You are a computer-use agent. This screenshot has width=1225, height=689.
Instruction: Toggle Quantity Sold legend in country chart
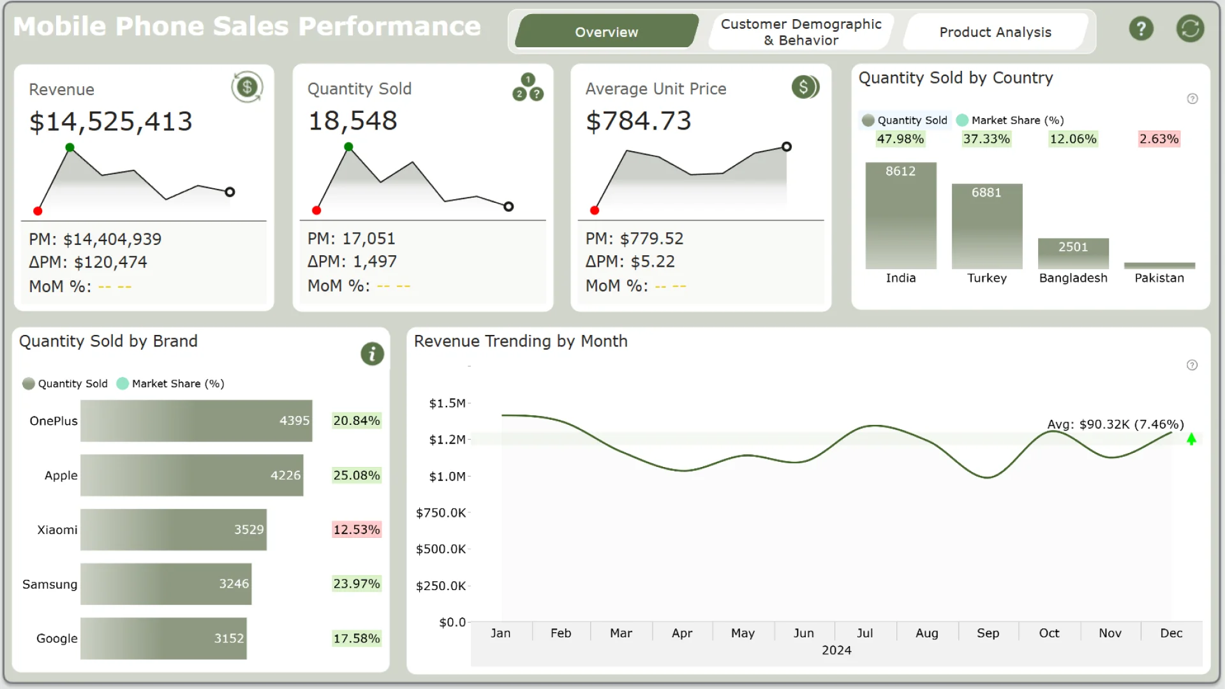pos(905,120)
